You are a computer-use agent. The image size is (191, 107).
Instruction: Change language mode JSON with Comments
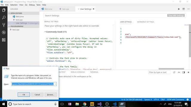point(175,100)
